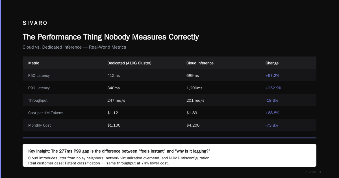Click the SIVARO brand logo text

35,23
